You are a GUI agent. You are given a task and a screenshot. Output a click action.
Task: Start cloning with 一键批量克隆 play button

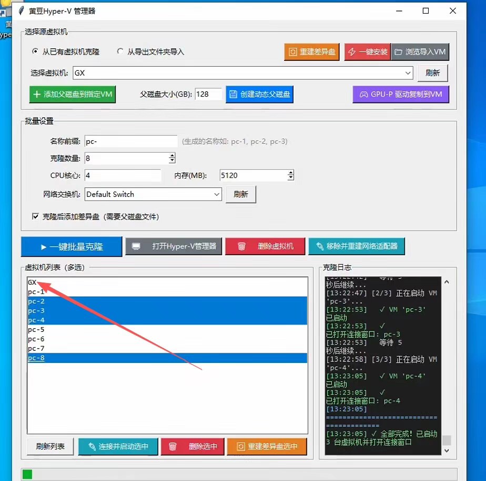click(x=72, y=247)
